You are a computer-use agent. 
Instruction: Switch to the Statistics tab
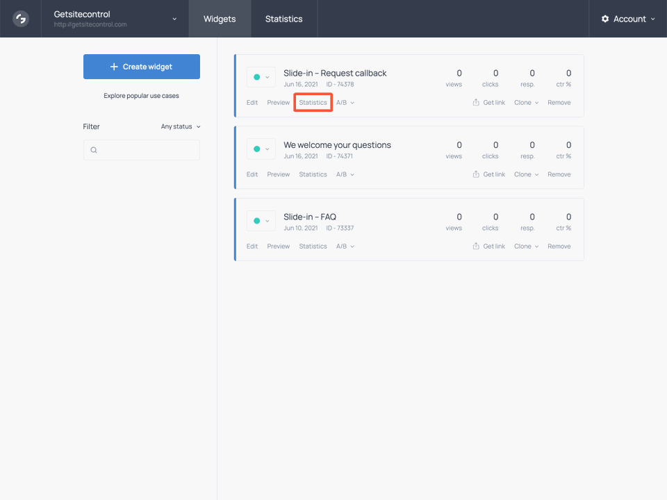(x=283, y=19)
